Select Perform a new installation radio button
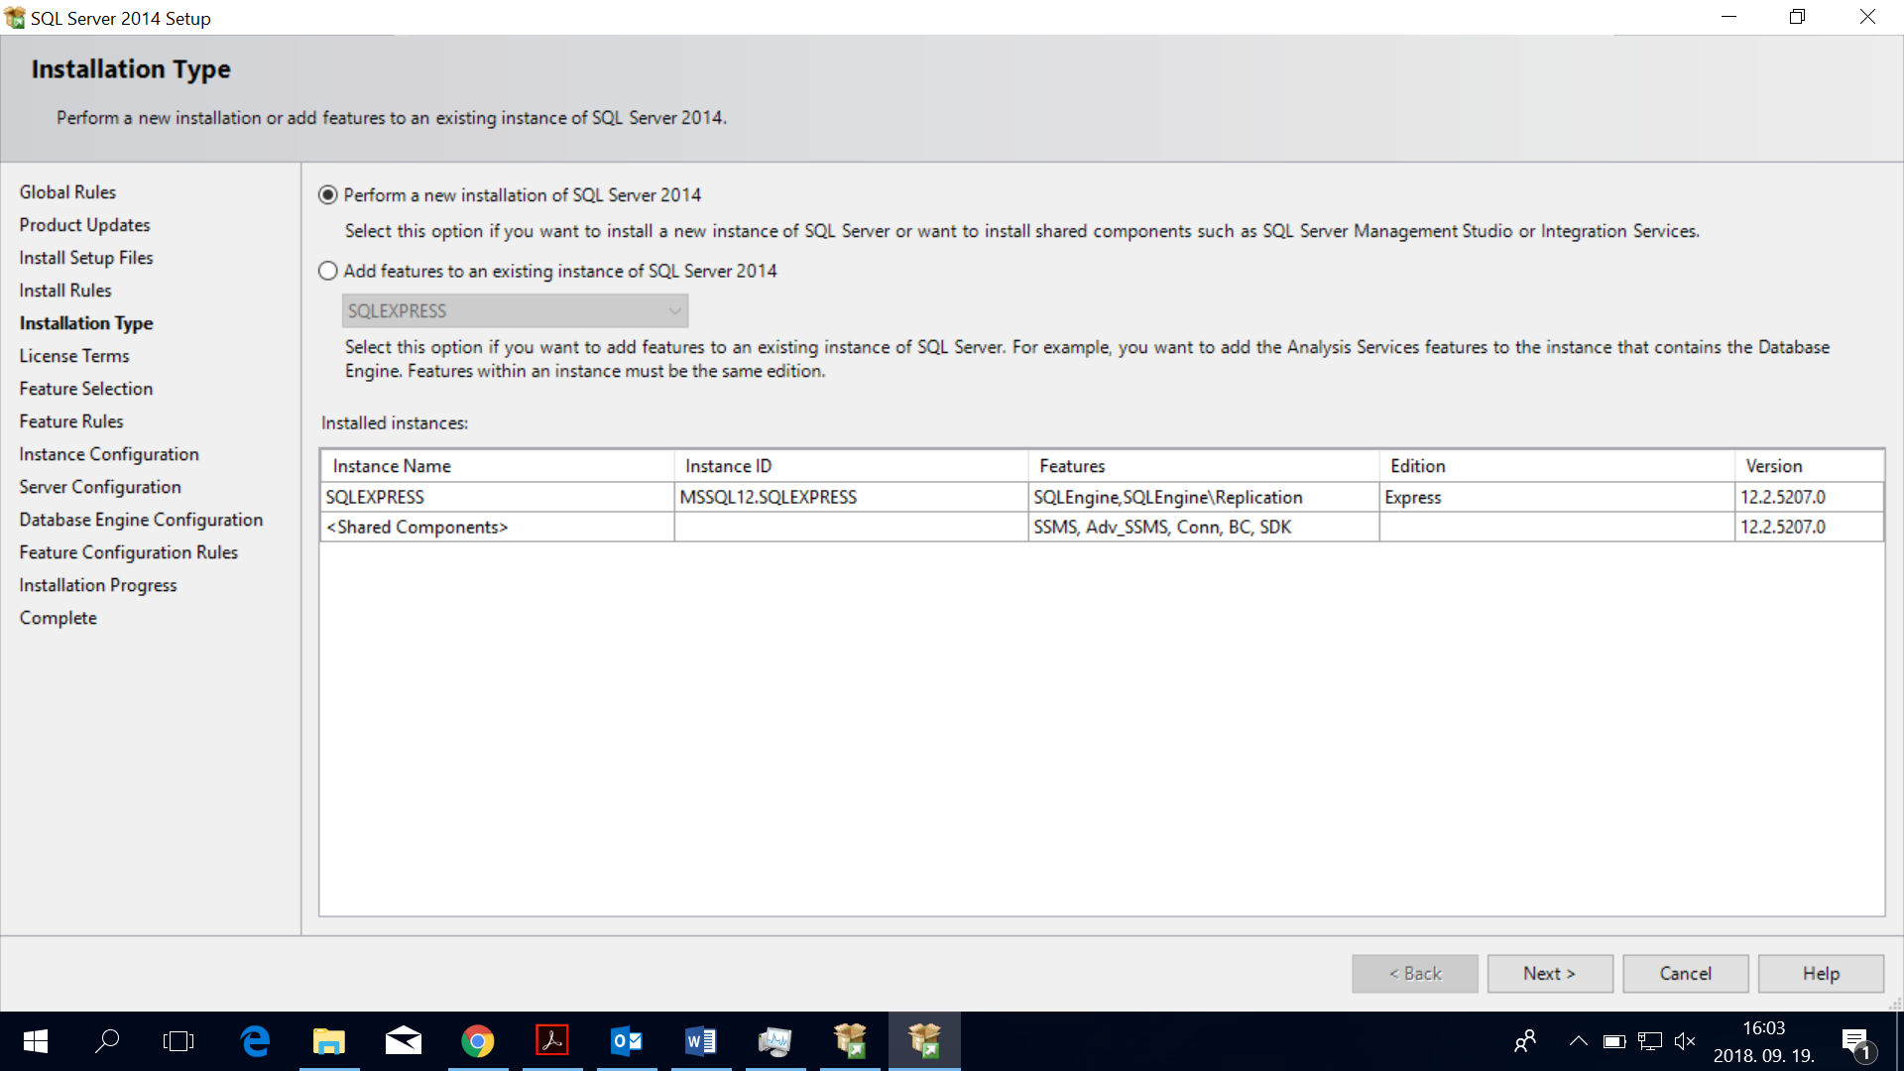 coord(328,195)
